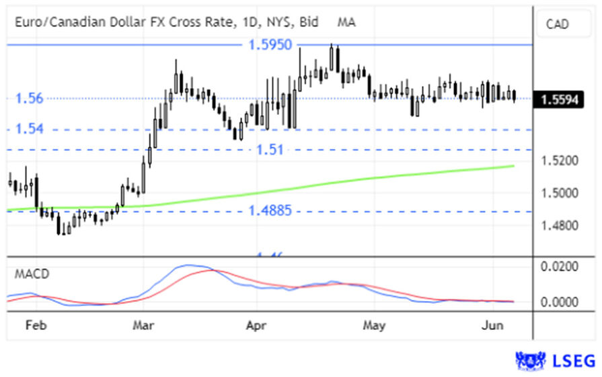This screenshot has height=377, width=602.
Task: Click the 1.56 price level label
Action: coord(29,99)
